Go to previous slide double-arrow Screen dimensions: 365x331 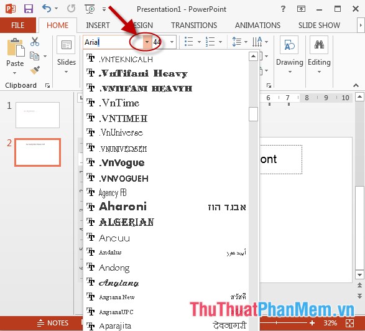[x=359, y=285]
